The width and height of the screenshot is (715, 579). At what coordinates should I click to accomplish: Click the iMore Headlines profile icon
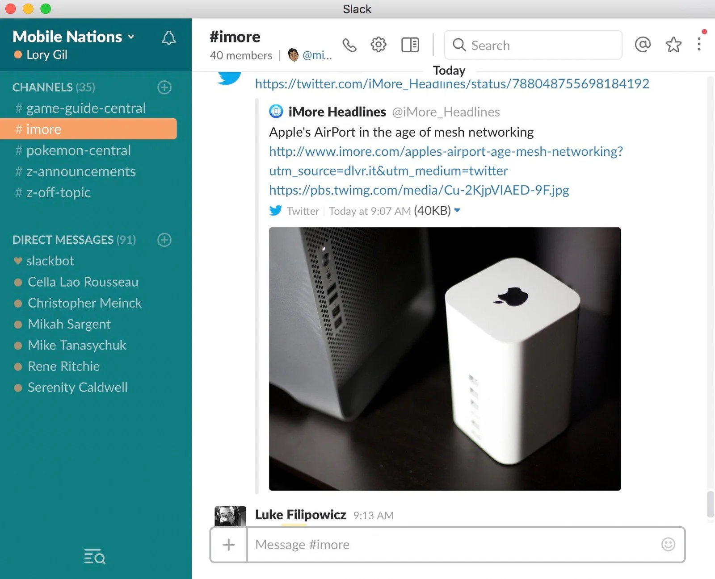tap(276, 112)
